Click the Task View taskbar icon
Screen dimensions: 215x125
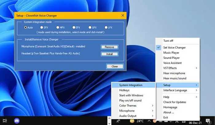[5, 121]
